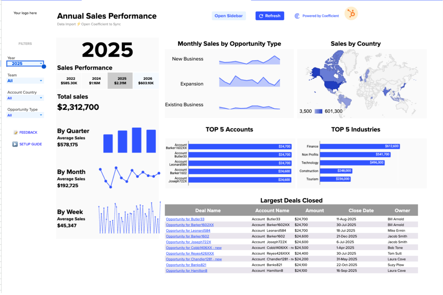443x295 pixels.
Task: Open the Powered by Coefficient link
Action: 321,16
